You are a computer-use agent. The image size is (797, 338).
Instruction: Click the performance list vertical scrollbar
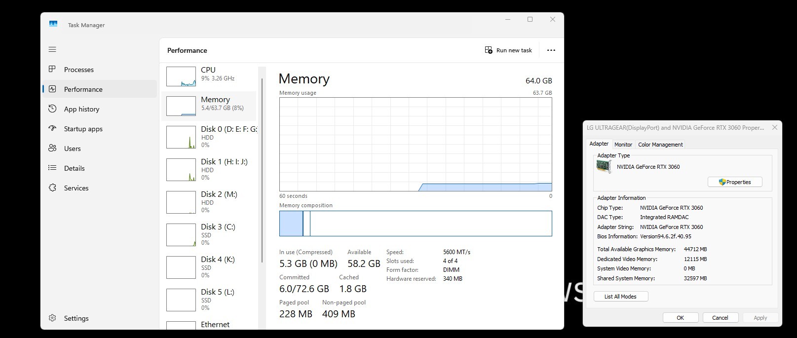pos(262,170)
